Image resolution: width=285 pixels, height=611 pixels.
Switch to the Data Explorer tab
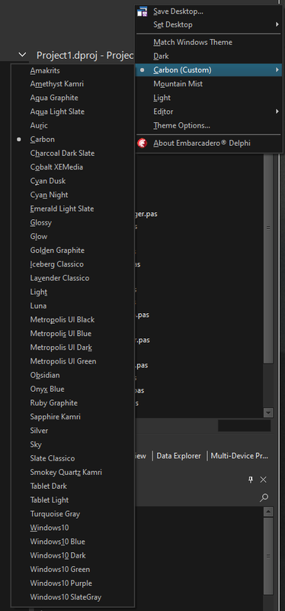tap(179, 456)
